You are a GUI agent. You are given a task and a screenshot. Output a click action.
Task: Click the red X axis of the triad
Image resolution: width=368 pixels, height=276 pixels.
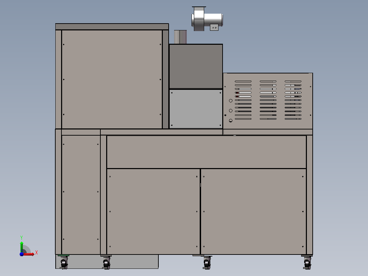tap(29, 254)
